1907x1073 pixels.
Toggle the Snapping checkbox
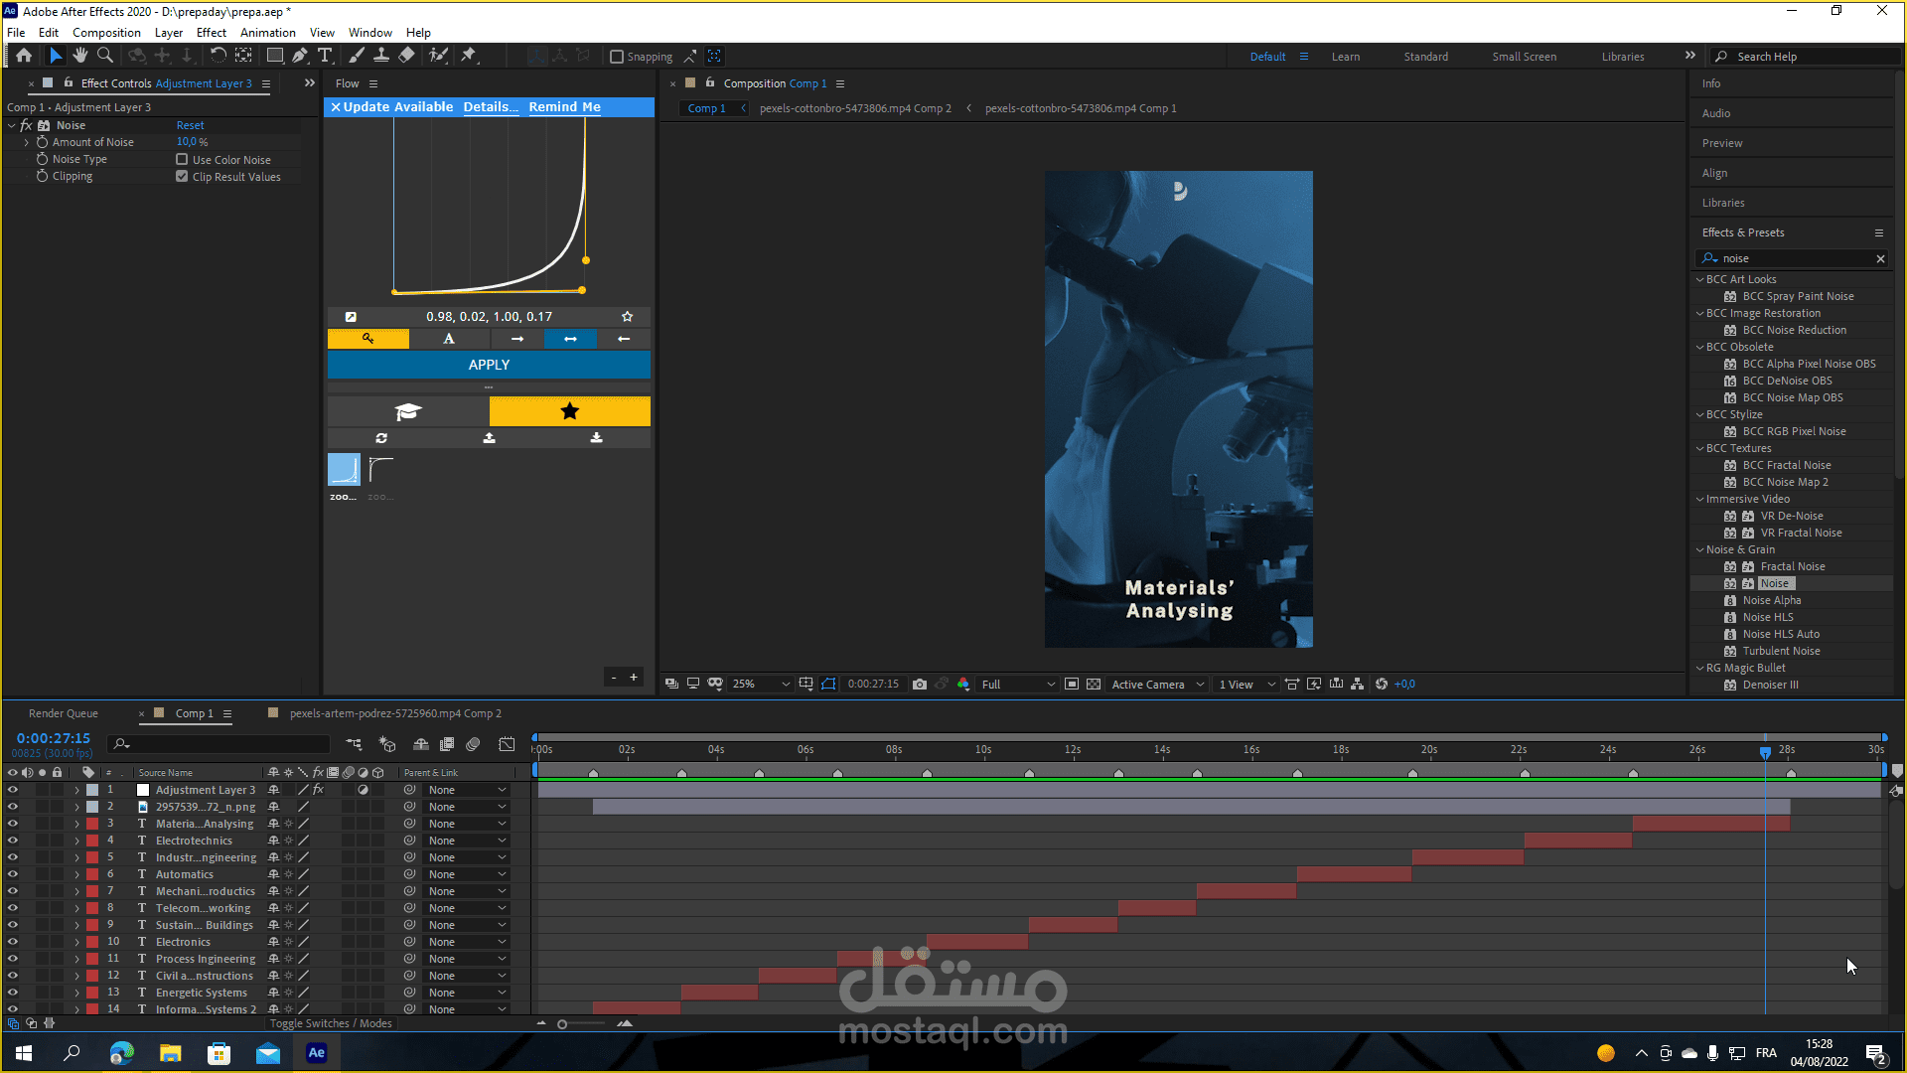pyautogui.click(x=617, y=57)
